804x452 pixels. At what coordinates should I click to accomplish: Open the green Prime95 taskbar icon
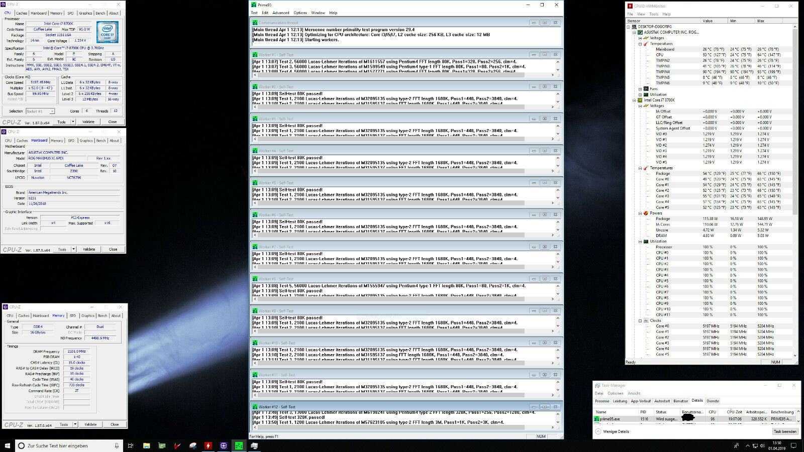point(239,445)
